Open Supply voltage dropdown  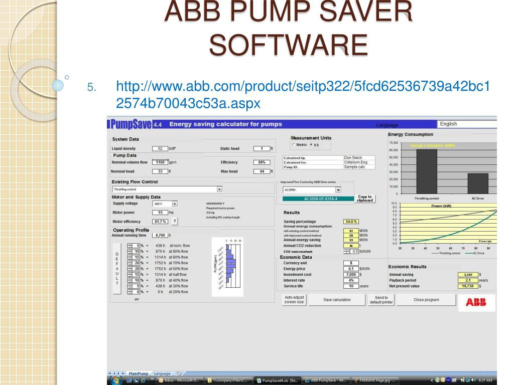point(175,204)
